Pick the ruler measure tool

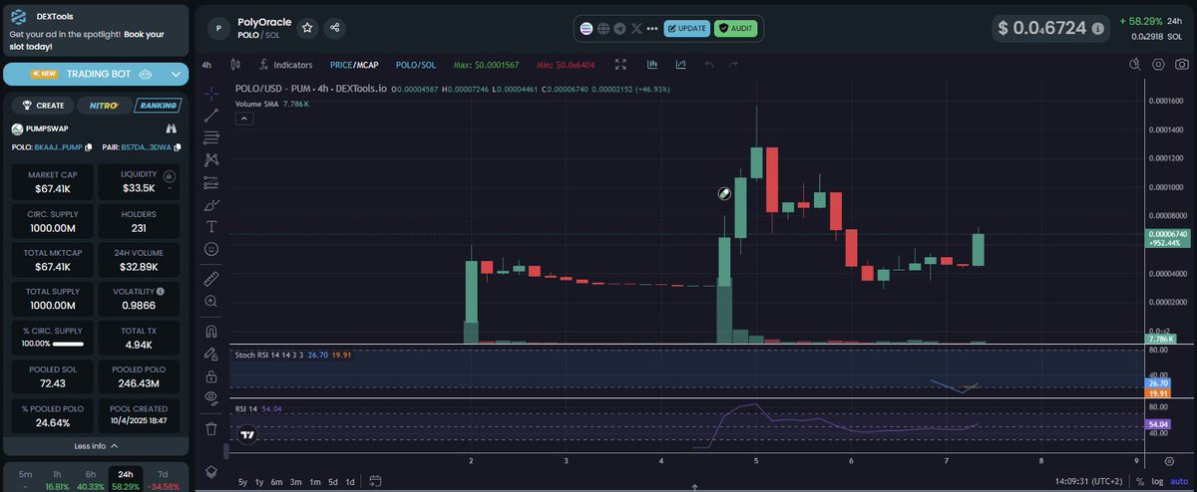tap(211, 278)
